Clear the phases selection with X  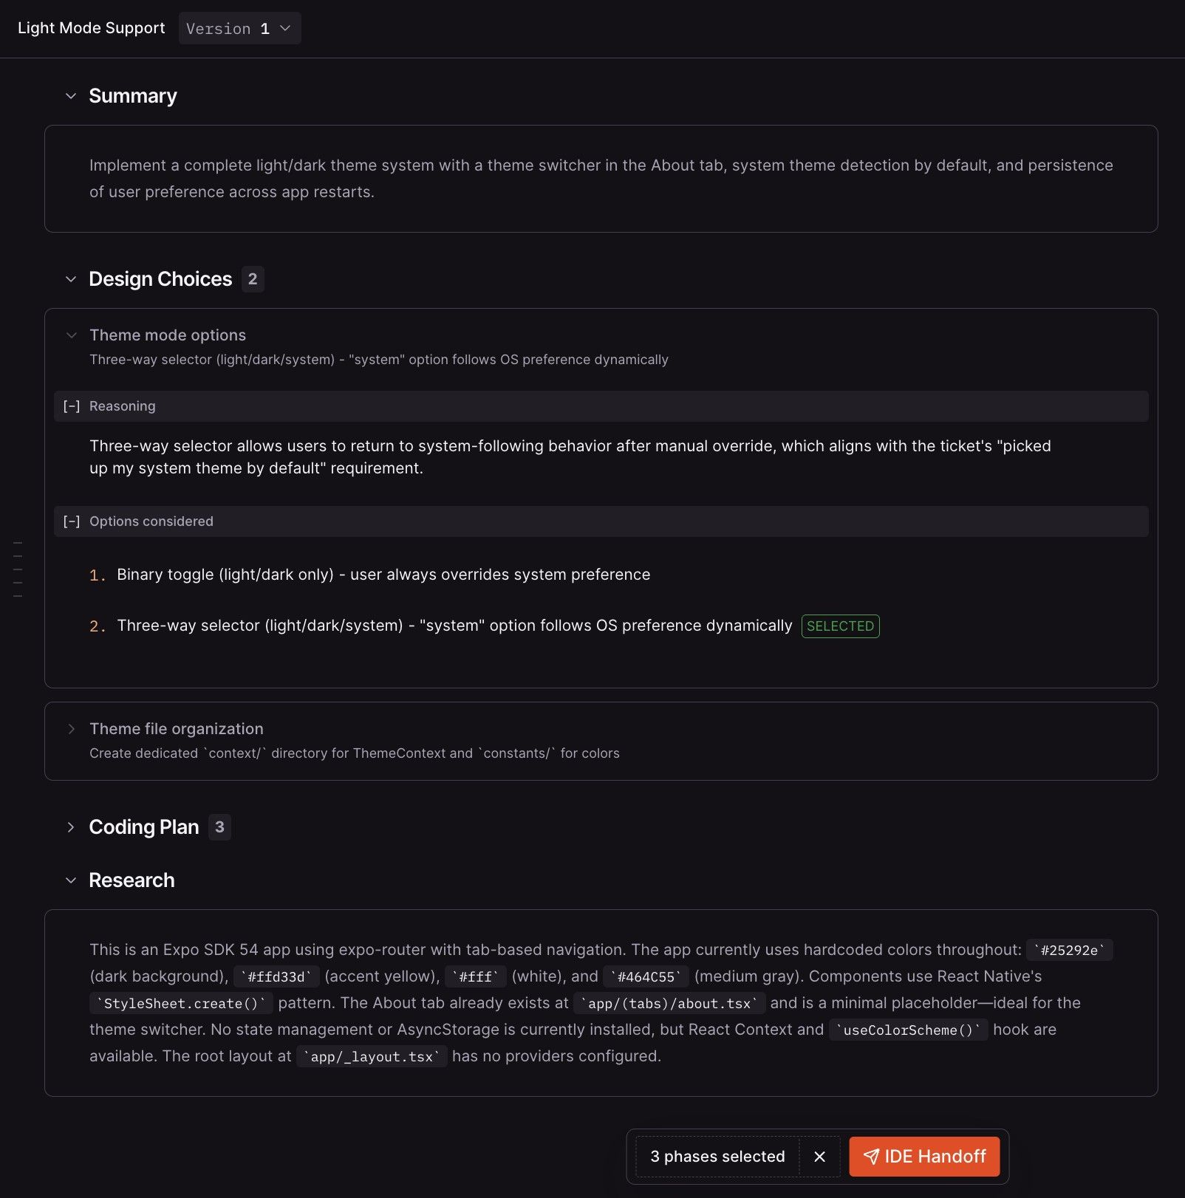[819, 1157]
